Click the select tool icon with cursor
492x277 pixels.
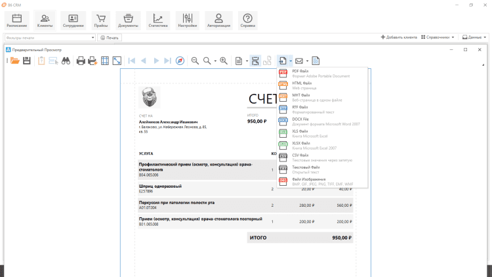[53, 60]
